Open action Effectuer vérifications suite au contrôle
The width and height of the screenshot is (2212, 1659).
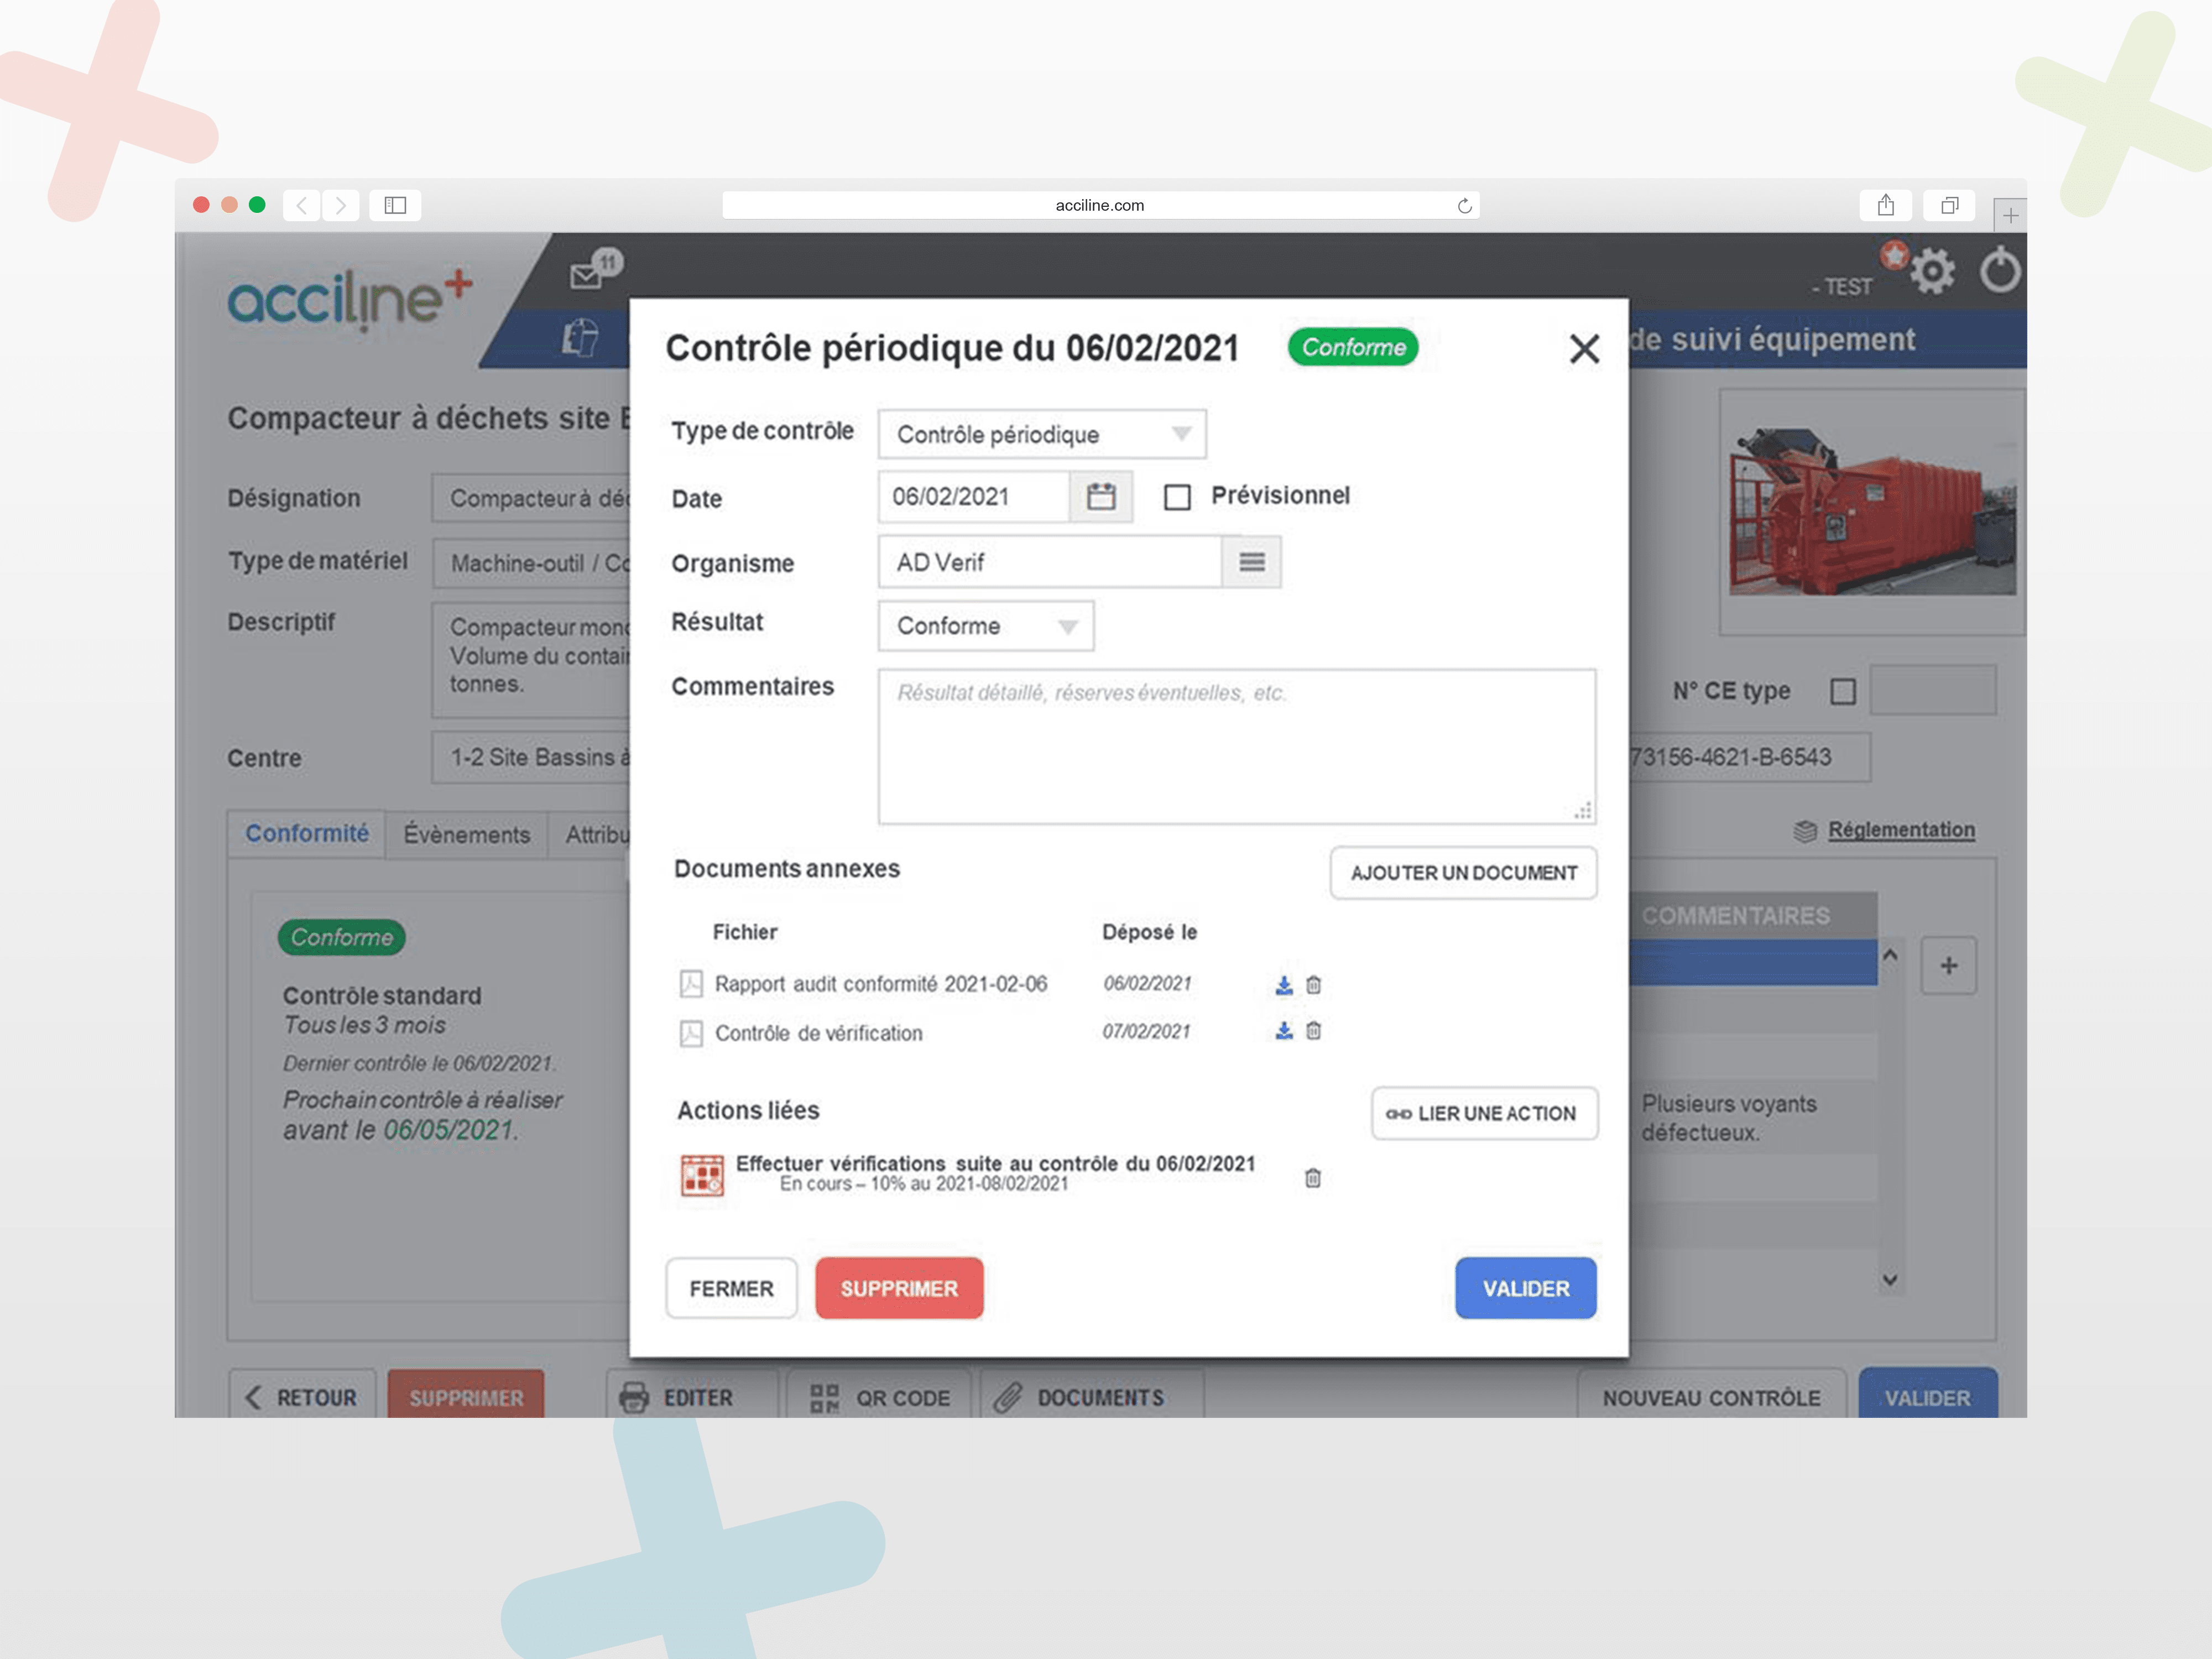tap(995, 1164)
